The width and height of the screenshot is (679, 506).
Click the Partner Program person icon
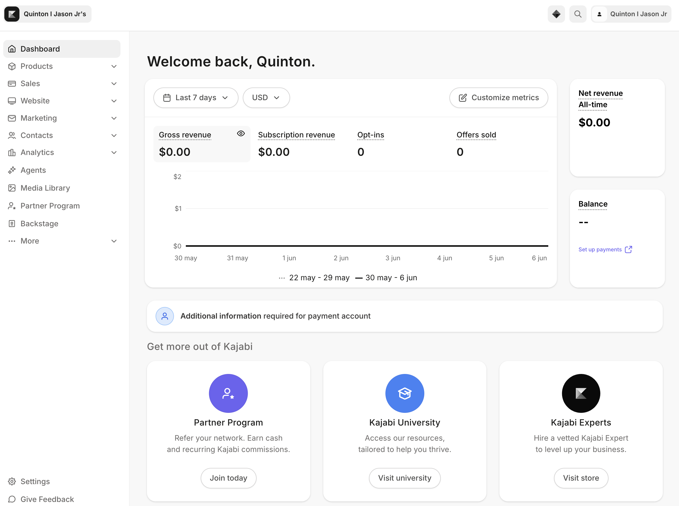12,206
